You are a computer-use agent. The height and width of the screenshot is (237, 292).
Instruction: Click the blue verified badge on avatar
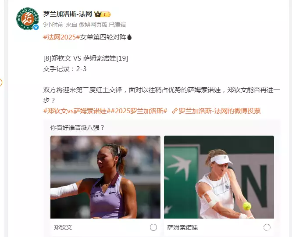tap(36, 27)
